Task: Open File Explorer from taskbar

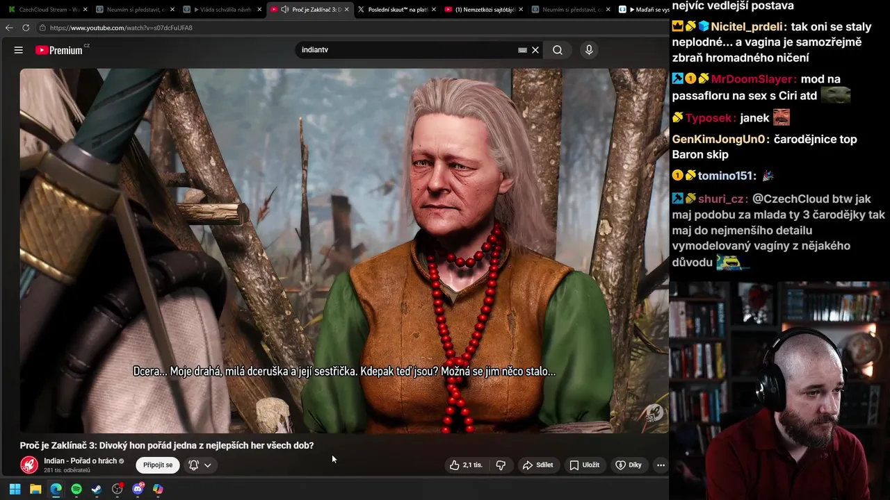Action: [35, 489]
